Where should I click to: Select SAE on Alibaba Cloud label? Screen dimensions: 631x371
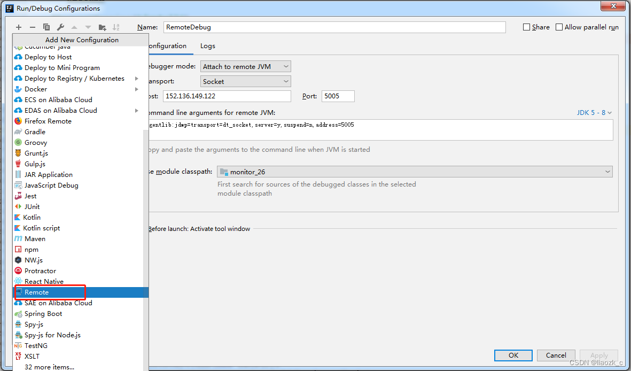[x=58, y=303]
